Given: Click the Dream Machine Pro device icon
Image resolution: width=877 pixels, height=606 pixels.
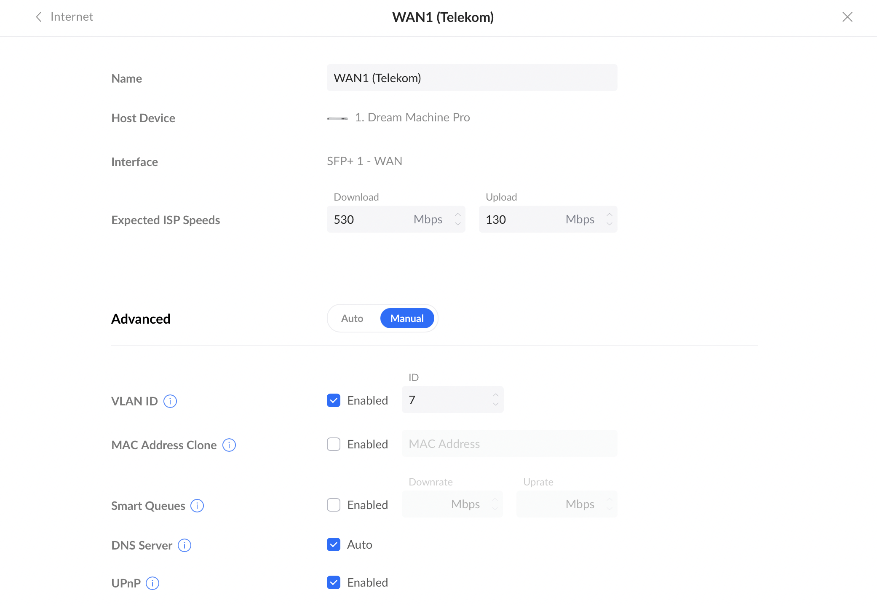Looking at the screenshot, I should 337,118.
